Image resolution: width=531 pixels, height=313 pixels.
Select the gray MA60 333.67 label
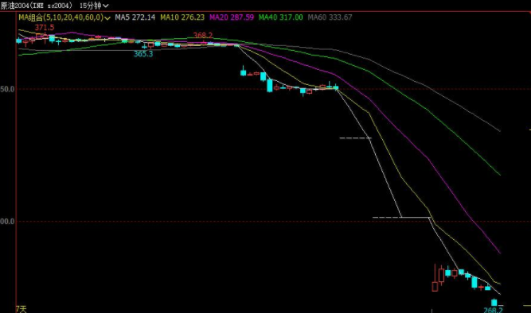coord(330,17)
